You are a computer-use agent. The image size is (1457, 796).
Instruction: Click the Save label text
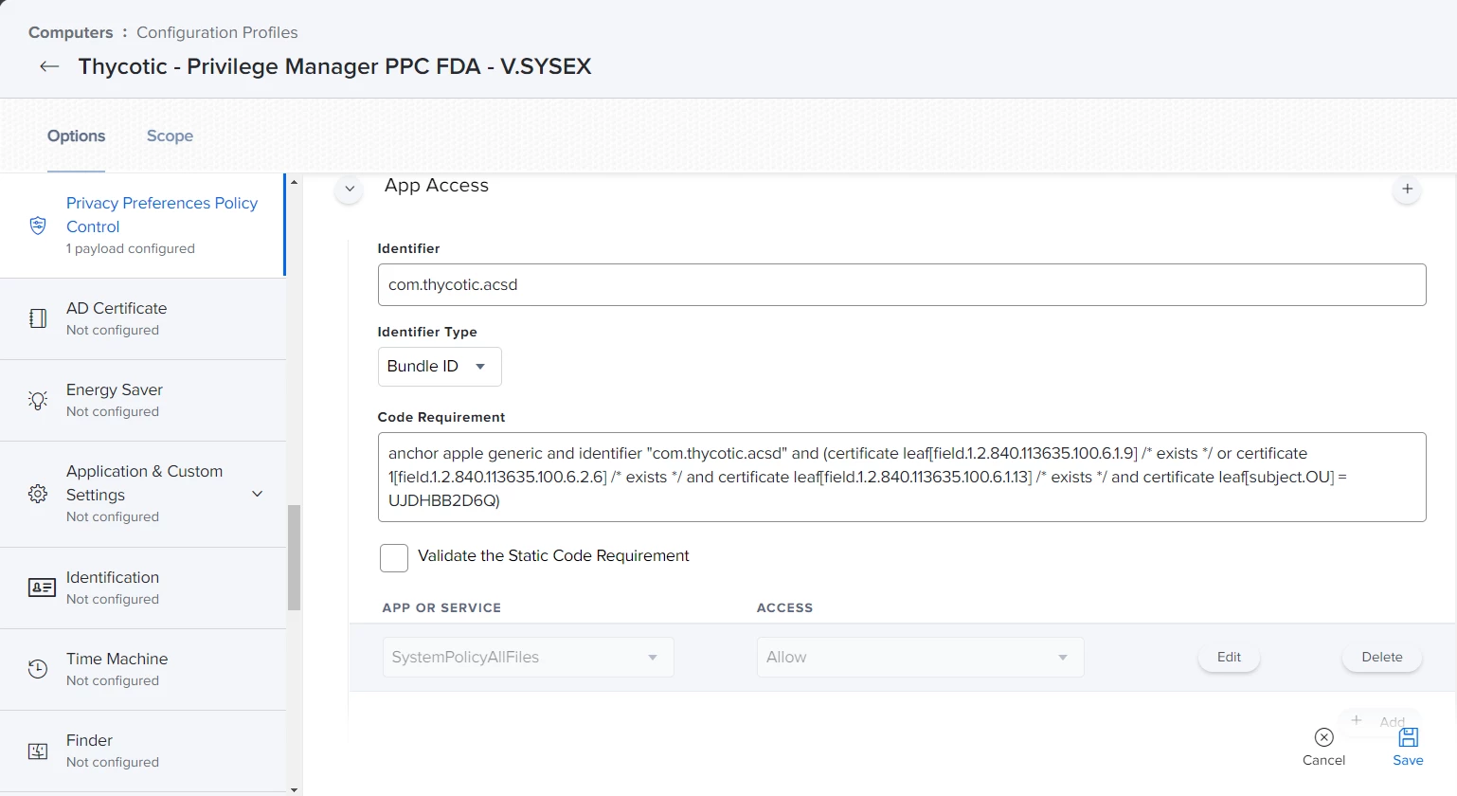(x=1408, y=760)
